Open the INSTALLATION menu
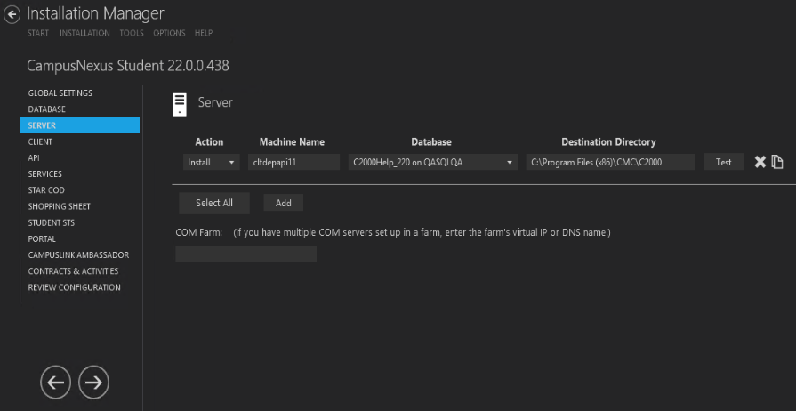The height and width of the screenshot is (411, 796). point(84,33)
